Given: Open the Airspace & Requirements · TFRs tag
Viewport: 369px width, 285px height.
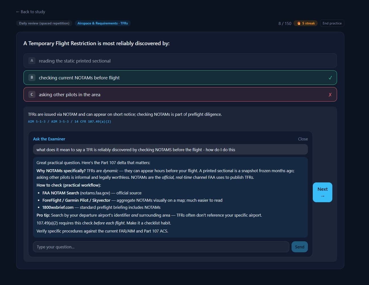Looking at the screenshot, I should click(x=102, y=23).
